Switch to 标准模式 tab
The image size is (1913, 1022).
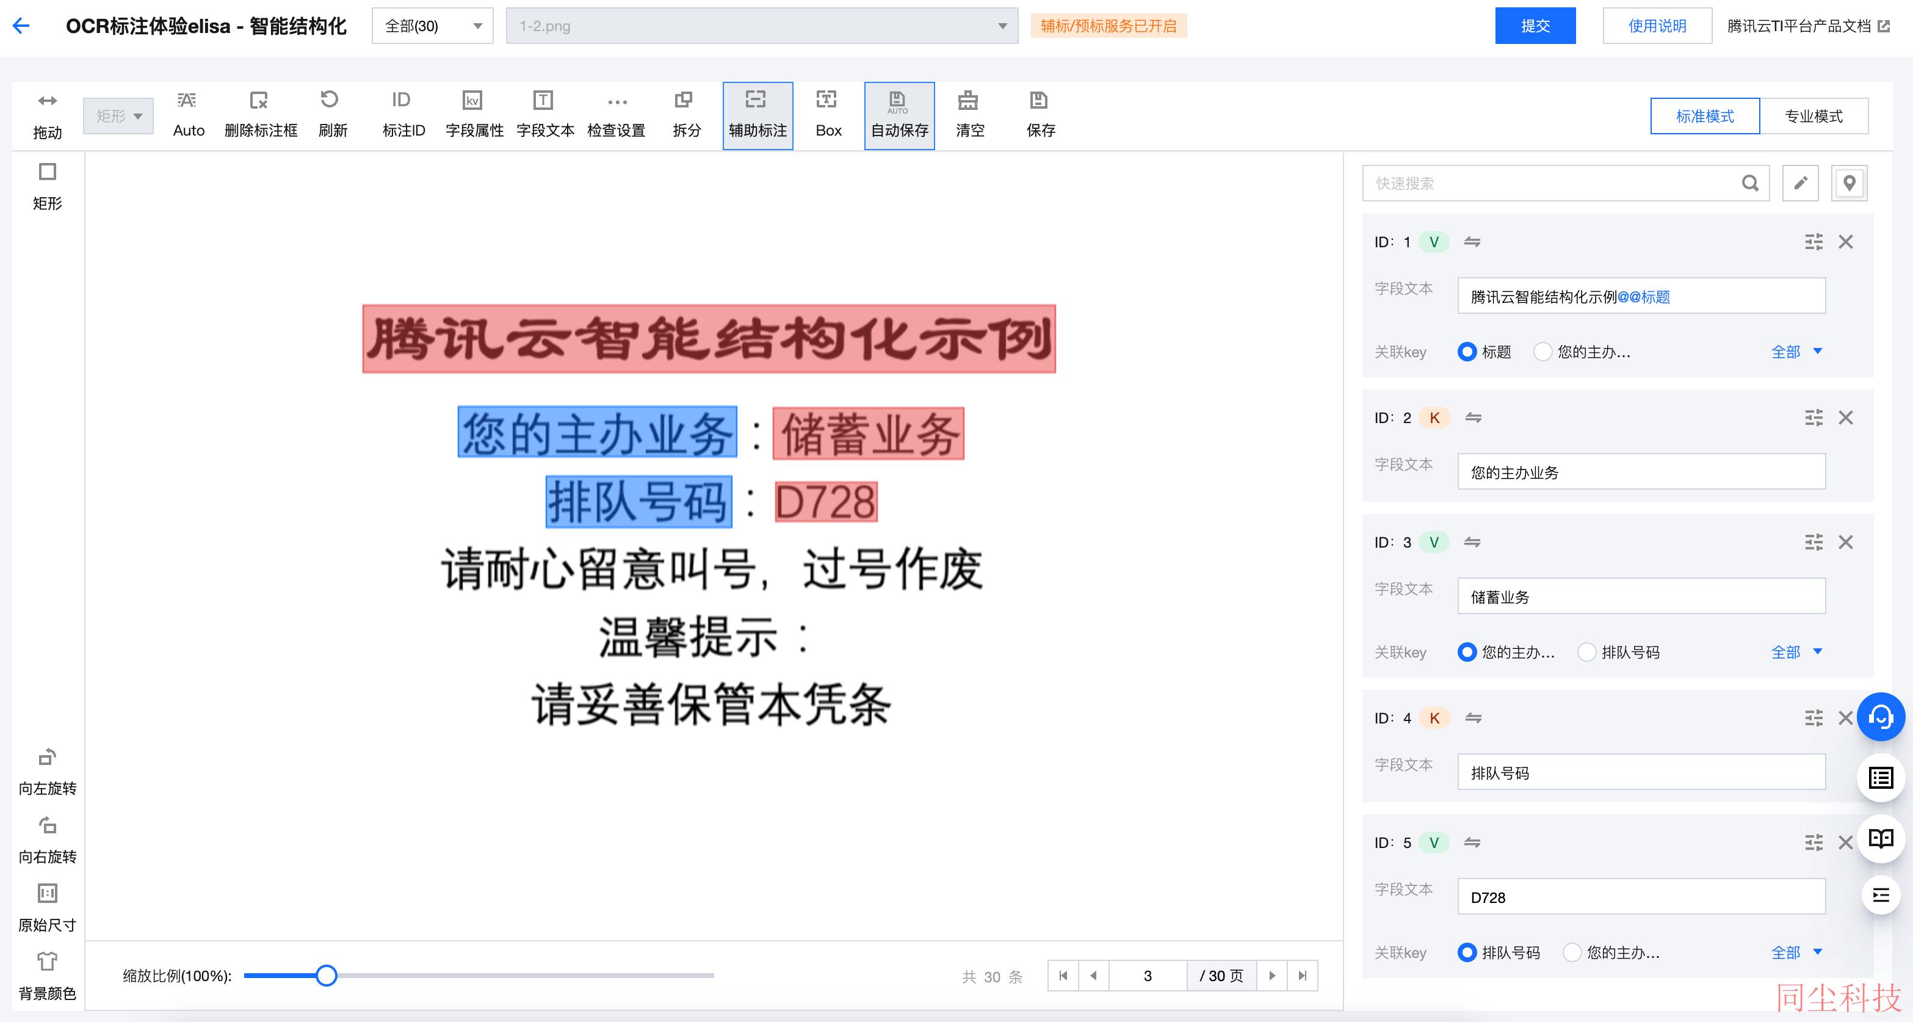pos(1705,116)
